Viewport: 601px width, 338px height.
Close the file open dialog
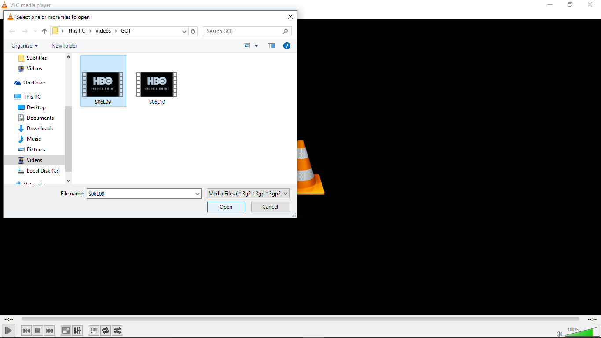point(290,17)
